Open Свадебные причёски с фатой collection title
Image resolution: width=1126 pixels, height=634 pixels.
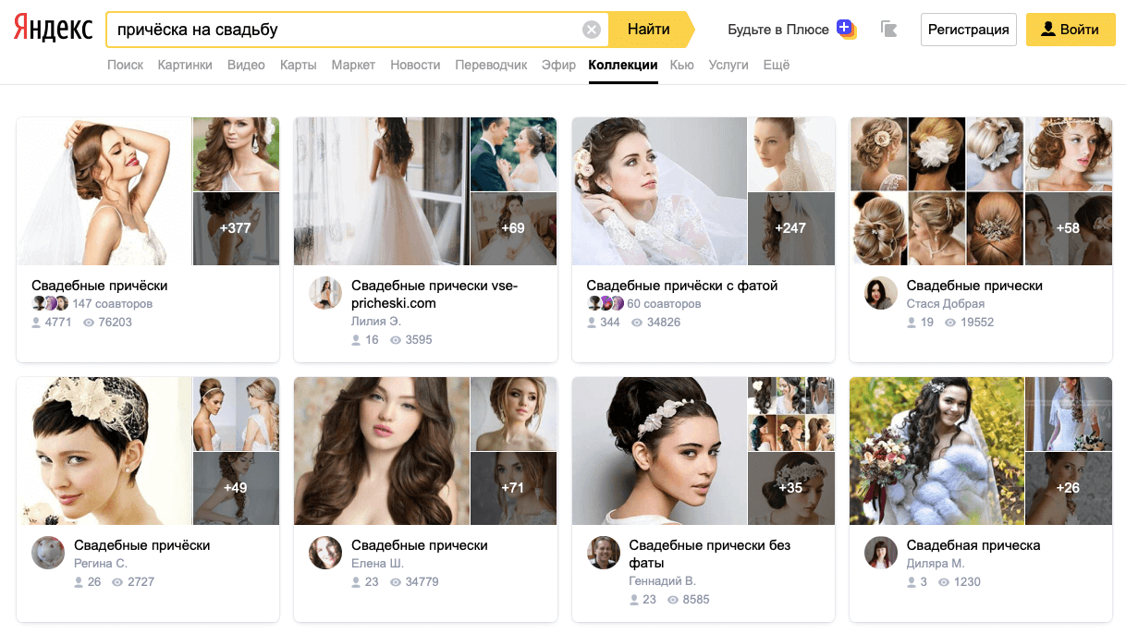(x=682, y=286)
